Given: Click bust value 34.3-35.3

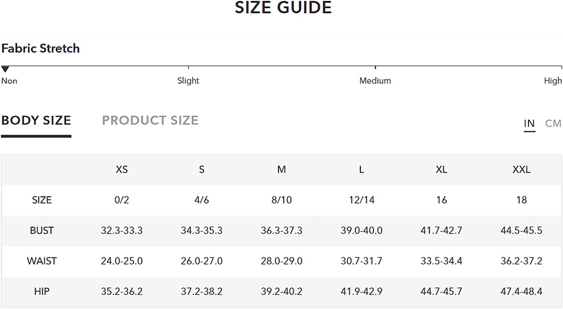Looking at the screenshot, I should [x=202, y=231].
